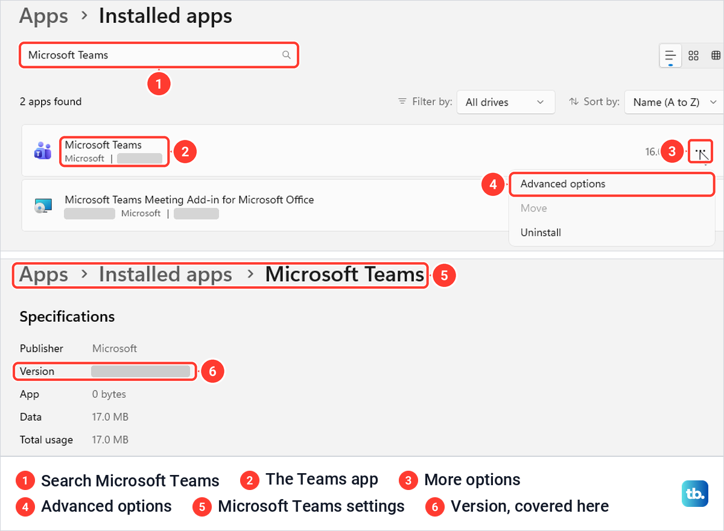Click Installed apps heading in top breadcrumb
Viewport: 724px width, 531px height.
[165, 16]
